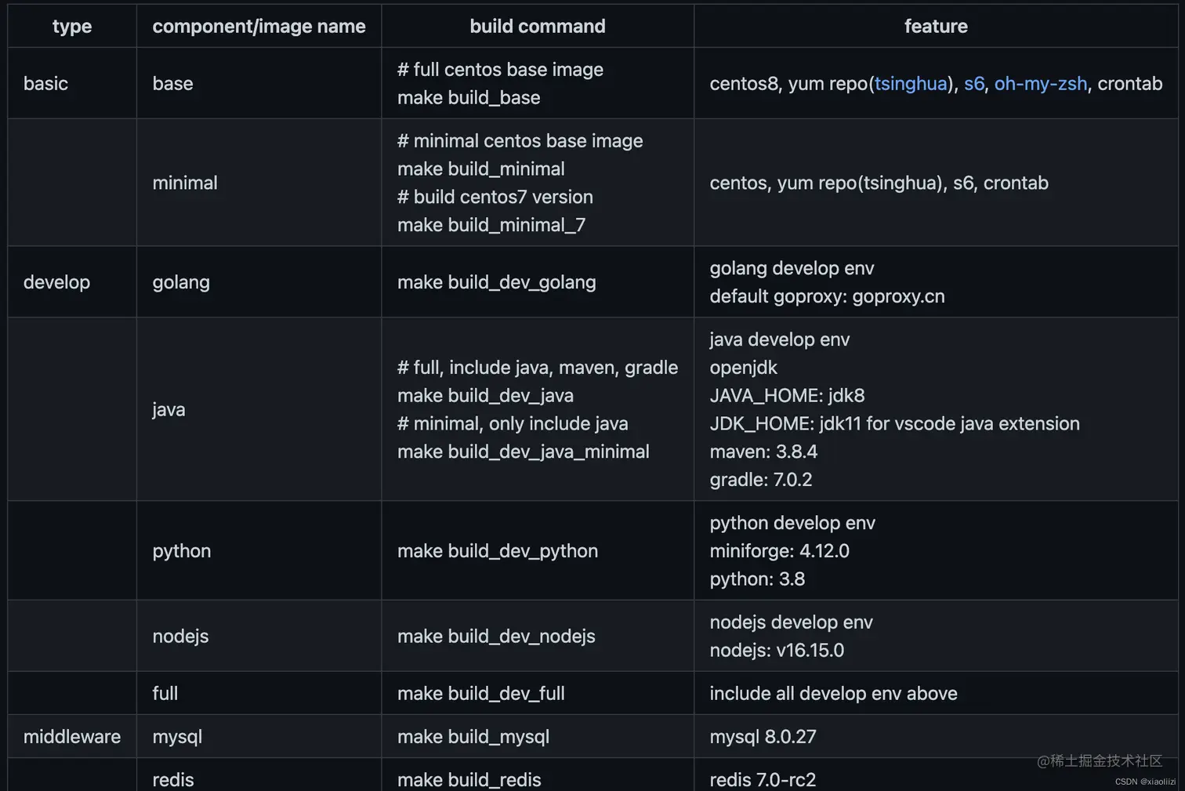Click the 'make build_dev_golang' cell
This screenshot has width=1185, height=791.
pyautogui.click(x=538, y=282)
